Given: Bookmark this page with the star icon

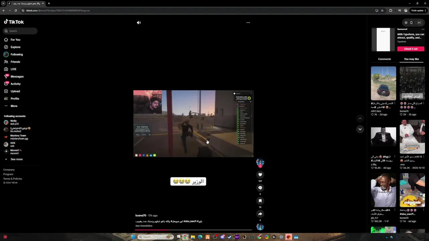Looking at the screenshot, I should [x=382, y=10].
